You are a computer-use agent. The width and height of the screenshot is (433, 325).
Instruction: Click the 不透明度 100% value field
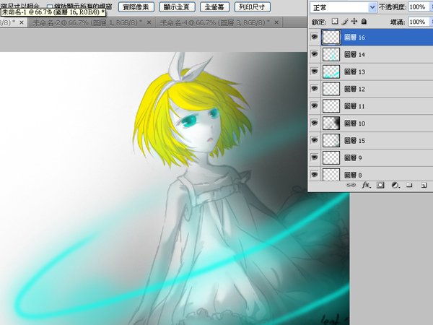tap(419, 7)
